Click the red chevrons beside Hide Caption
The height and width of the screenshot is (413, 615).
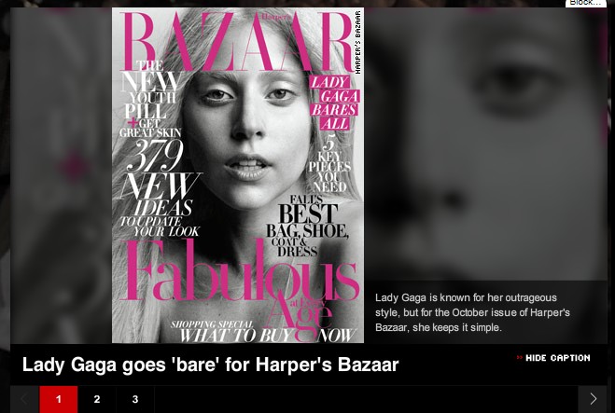tap(519, 357)
